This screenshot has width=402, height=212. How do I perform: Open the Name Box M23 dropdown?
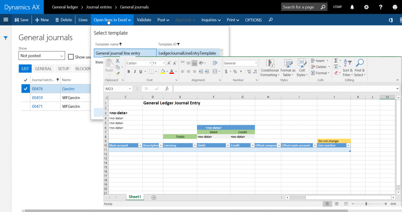click(x=130, y=89)
